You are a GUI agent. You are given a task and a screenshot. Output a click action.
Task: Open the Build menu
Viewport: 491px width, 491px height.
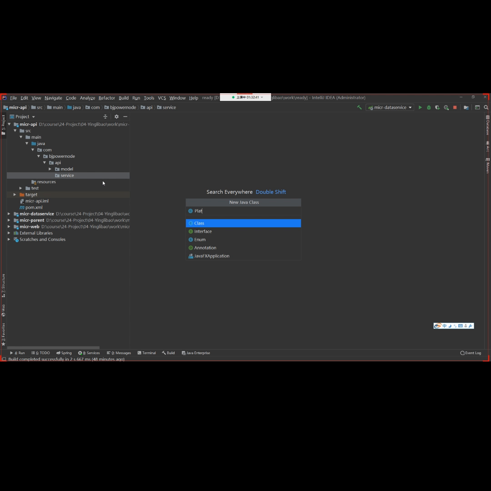(124, 98)
